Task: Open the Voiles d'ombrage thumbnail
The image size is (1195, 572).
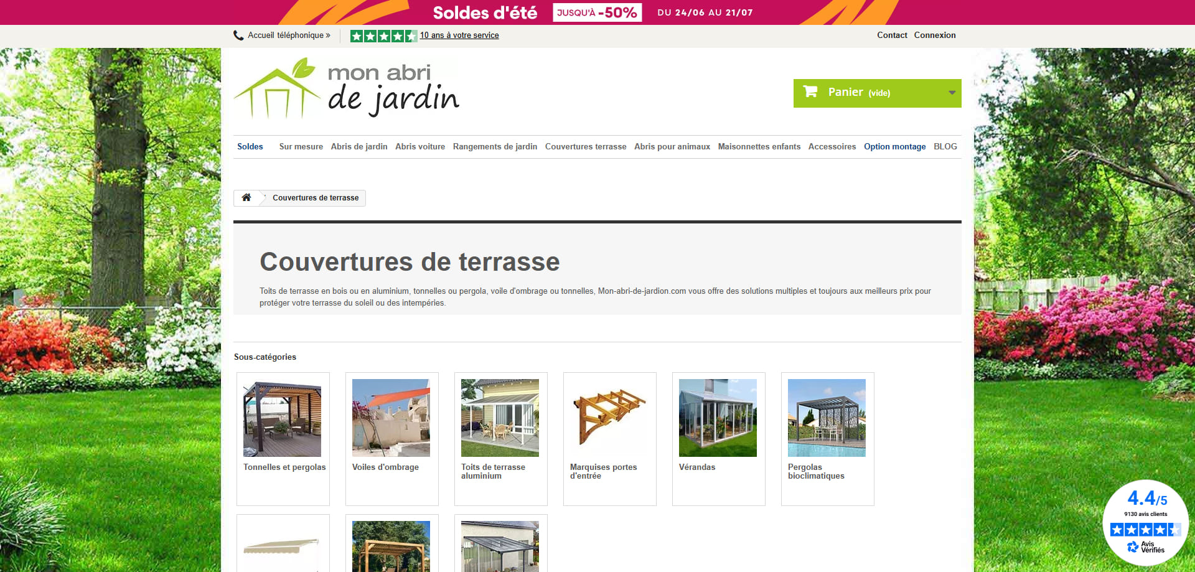Action: [391, 418]
